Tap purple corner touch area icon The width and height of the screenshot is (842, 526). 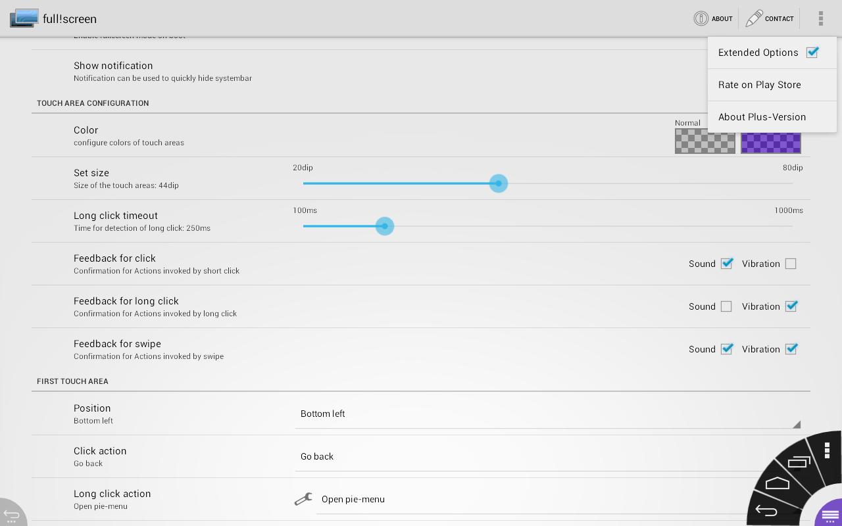(x=829, y=514)
